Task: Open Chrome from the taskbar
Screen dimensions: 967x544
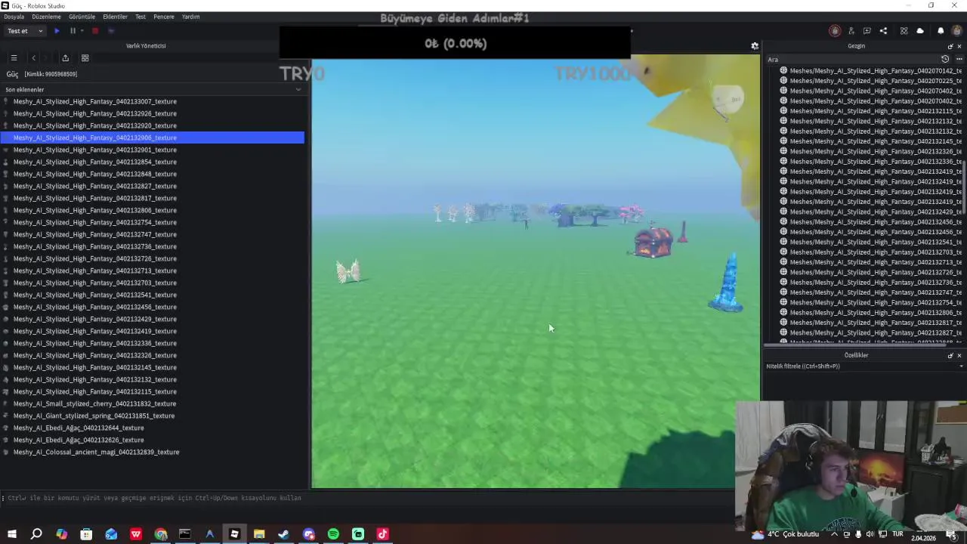Action: (160, 534)
